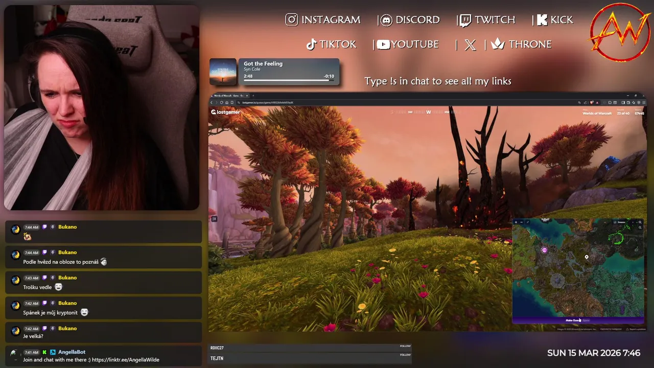Viewport: 654px width, 368px height.
Task: Click the Syn Cole artist name
Action: pos(253,70)
